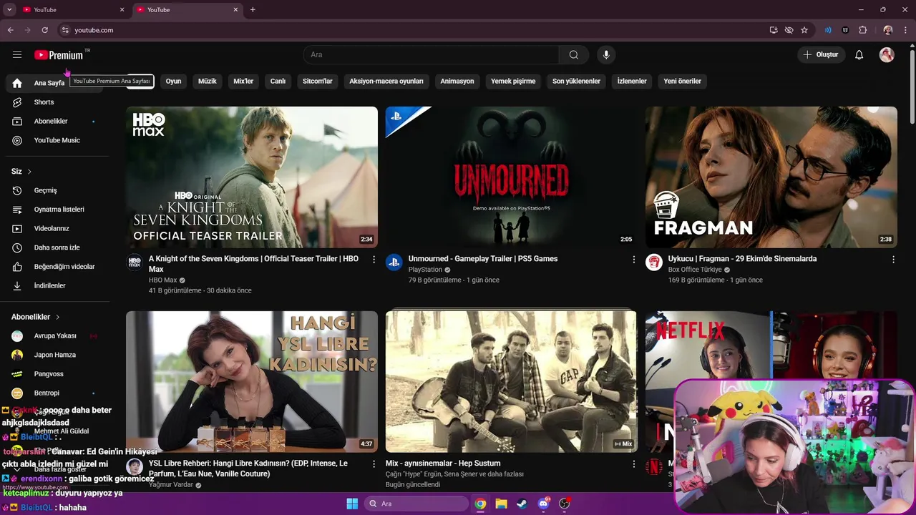The height and width of the screenshot is (515, 916).
Task: Open options for YSL Libre Rehberi video
Action: [x=374, y=464]
